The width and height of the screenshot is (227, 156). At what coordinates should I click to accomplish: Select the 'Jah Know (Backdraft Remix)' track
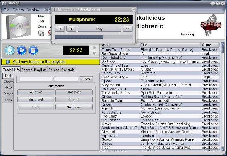pyautogui.click(x=160, y=143)
